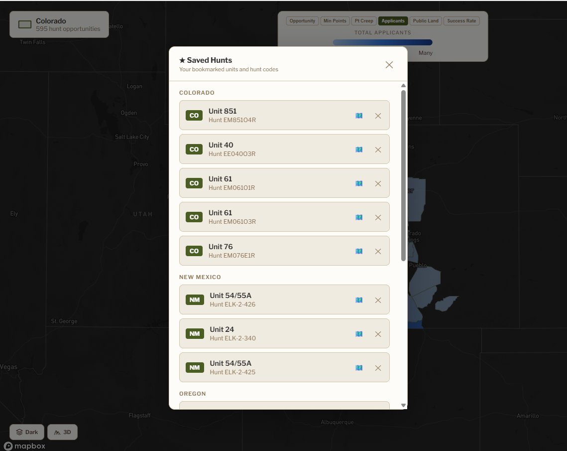567x451 pixels.
Task: Switch map overlay to Public Land
Action: coord(425,20)
